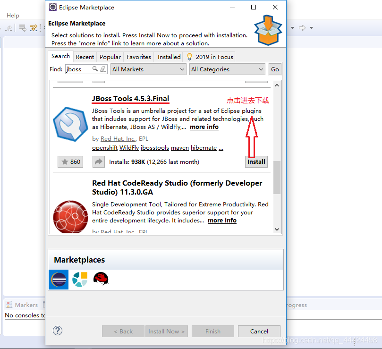The width and height of the screenshot is (382, 349).
Task: Click the results list scroll down arrow
Action: click(x=277, y=229)
